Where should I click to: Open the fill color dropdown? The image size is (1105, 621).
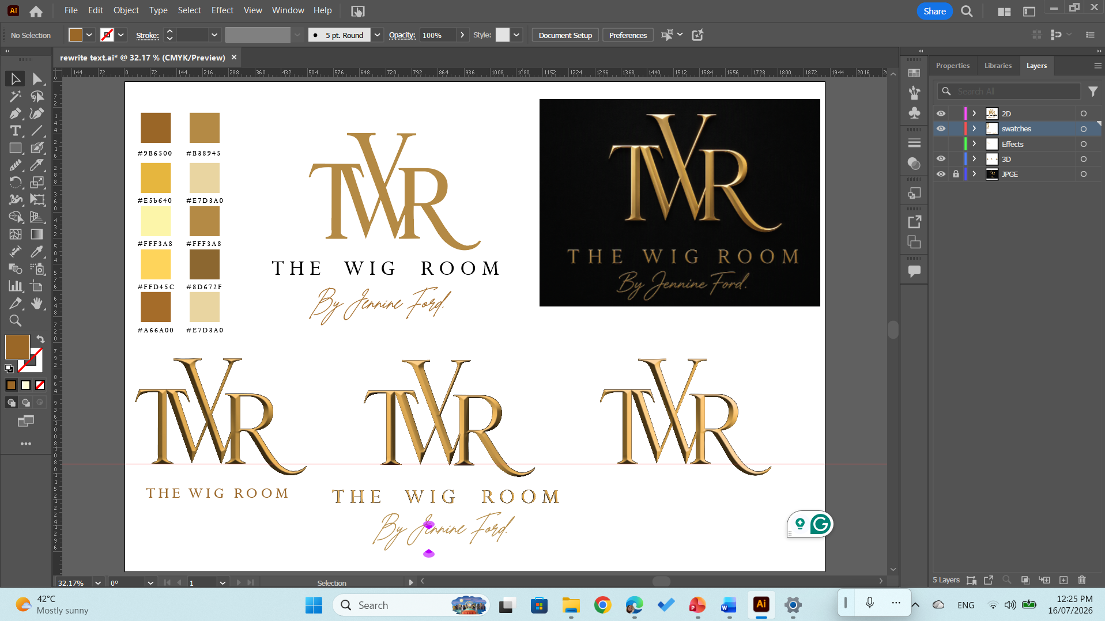click(89, 35)
